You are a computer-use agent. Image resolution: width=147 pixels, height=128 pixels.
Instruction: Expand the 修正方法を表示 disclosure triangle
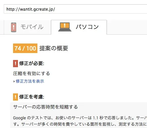(14, 82)
